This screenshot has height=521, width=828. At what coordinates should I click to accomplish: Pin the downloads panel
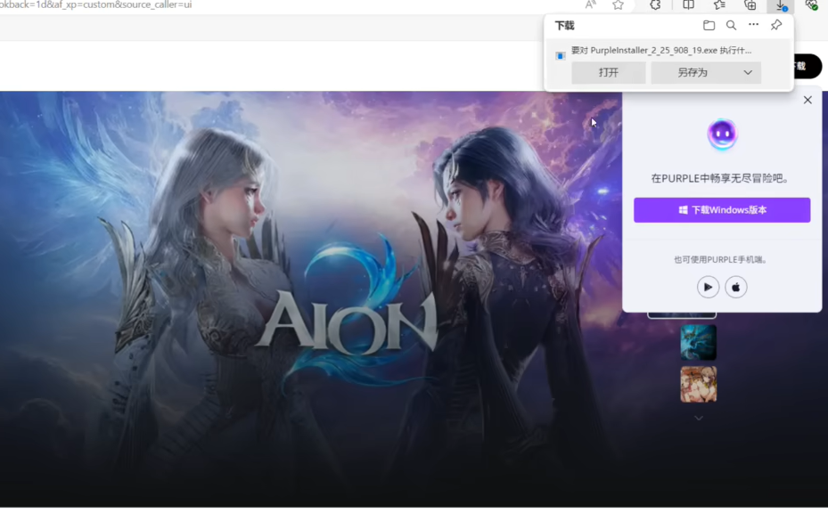[776, 26]
